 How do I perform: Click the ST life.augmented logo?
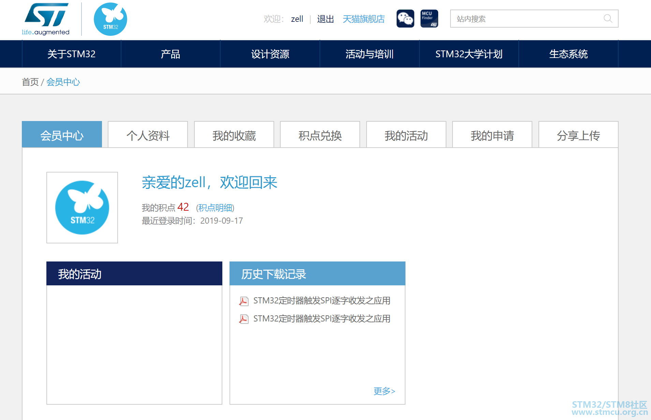tap(46, 19)
